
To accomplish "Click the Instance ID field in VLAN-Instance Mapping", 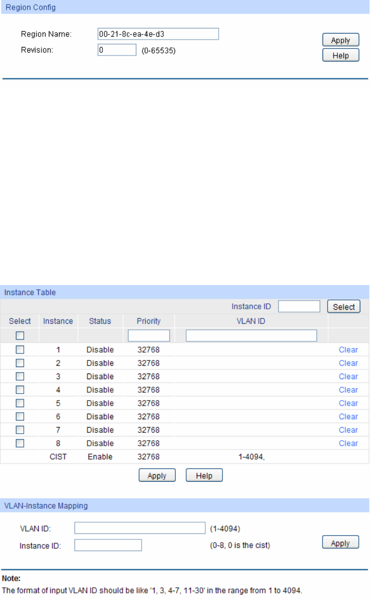I will pyautogui.click(x=108, y=545).
